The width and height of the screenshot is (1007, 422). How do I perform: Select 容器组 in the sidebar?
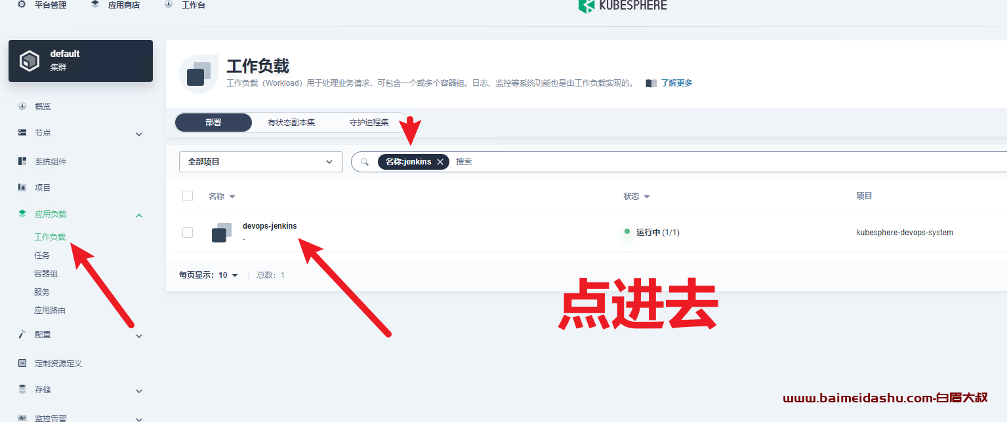pos(46,274)
